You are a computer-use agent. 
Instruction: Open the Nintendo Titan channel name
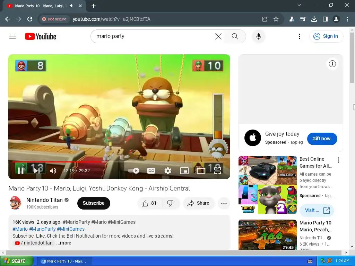44,200
